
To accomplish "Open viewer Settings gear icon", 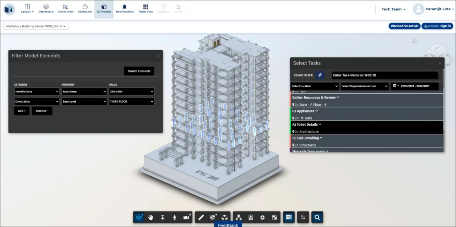I will pos(262,217).
